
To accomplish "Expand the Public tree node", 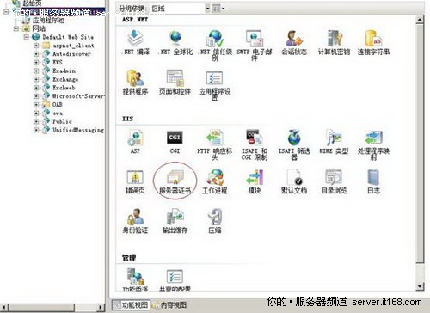I will (x=36, y=121).
